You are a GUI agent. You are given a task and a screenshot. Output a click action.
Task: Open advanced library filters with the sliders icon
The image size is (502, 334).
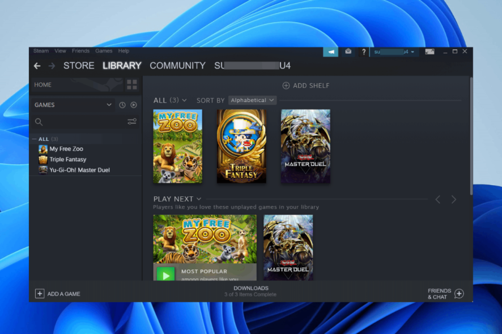pos(132,121)
